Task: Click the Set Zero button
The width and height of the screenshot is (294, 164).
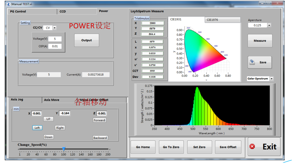Action: pos(199,147)
